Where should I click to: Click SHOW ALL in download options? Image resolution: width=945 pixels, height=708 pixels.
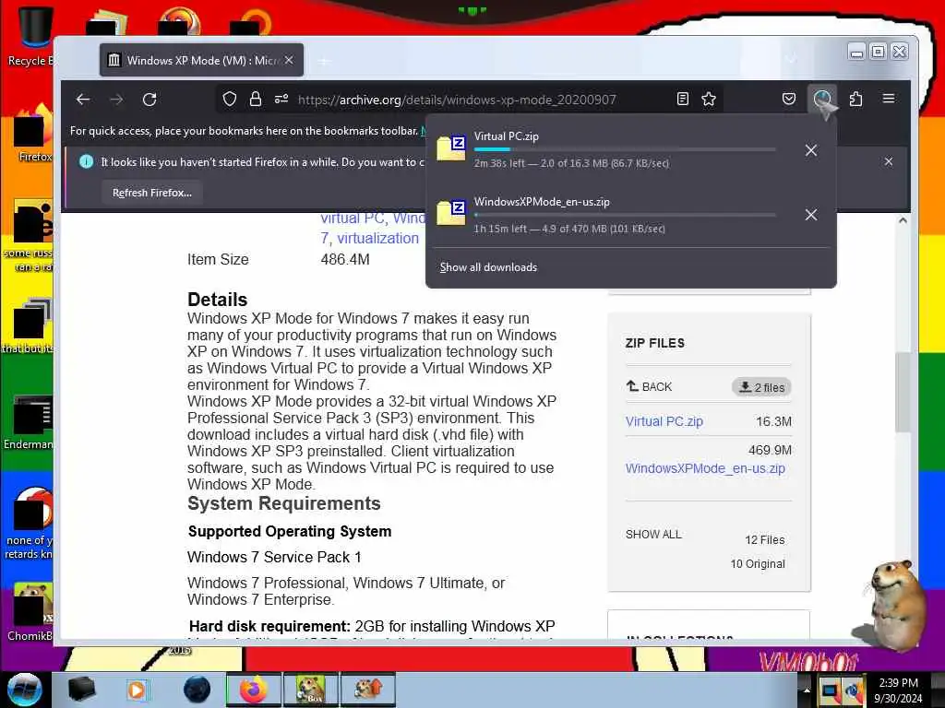pyautogui.click(x=653, y=535)
